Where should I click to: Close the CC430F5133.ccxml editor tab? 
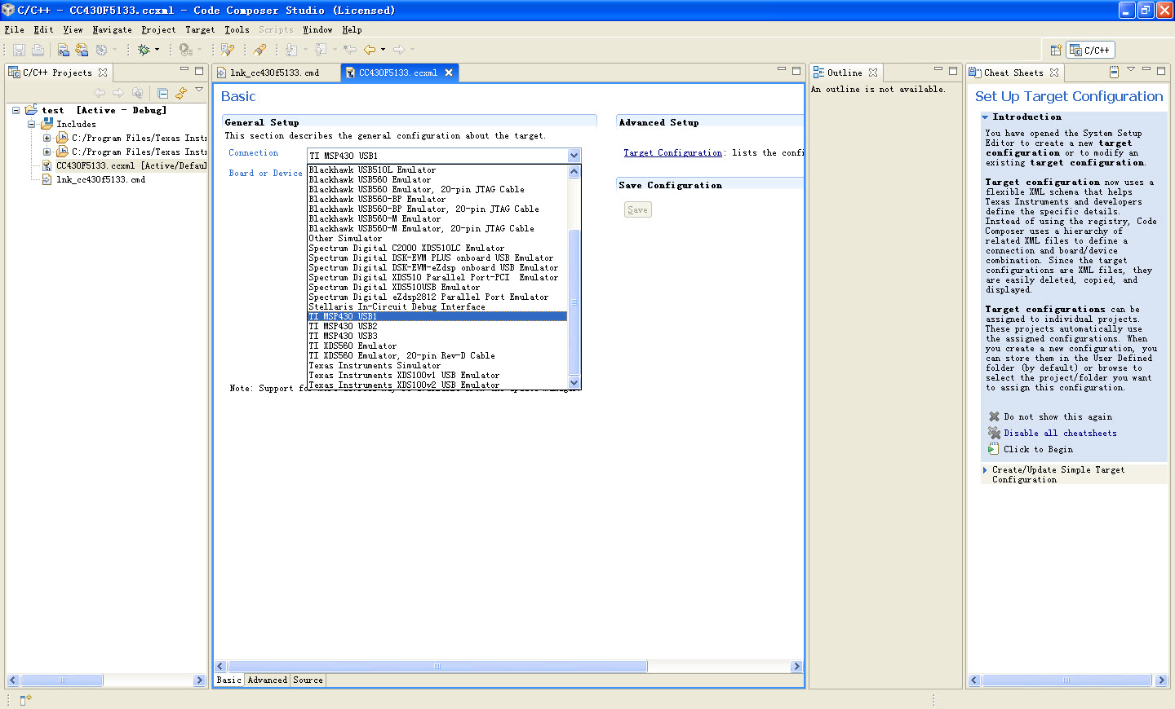(x=448, y=73)
